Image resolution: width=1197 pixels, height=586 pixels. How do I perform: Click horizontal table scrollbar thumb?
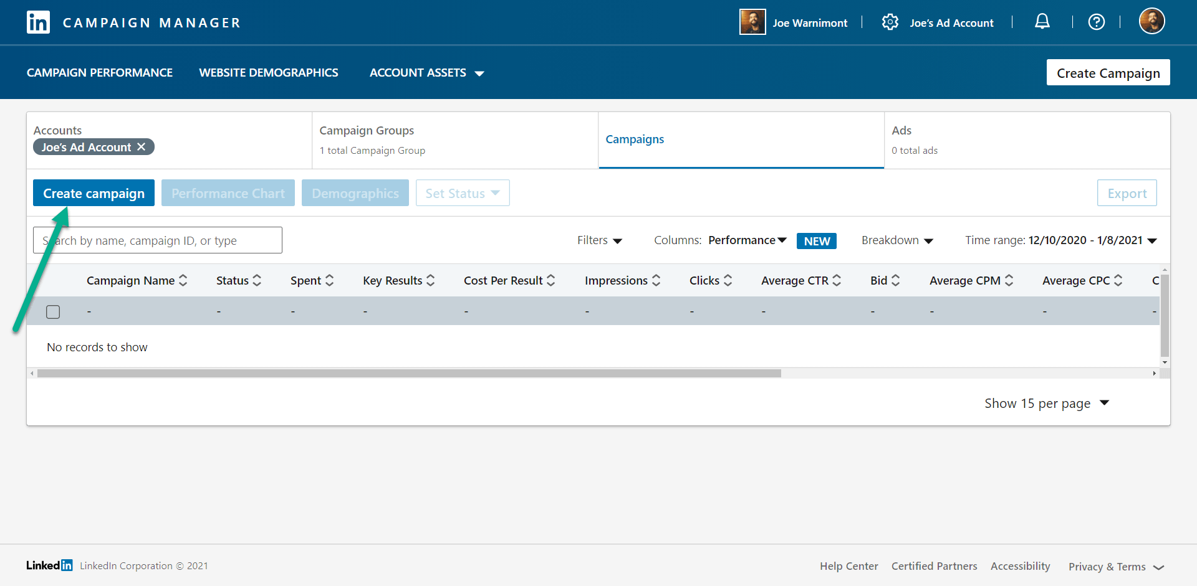pyautogui.click(x=409, y=374)
